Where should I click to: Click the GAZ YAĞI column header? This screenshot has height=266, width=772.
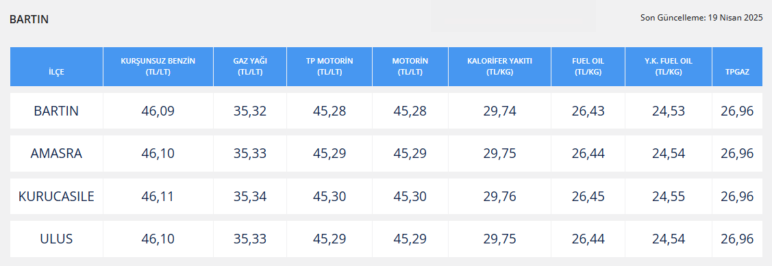click(x=250, y=67)
